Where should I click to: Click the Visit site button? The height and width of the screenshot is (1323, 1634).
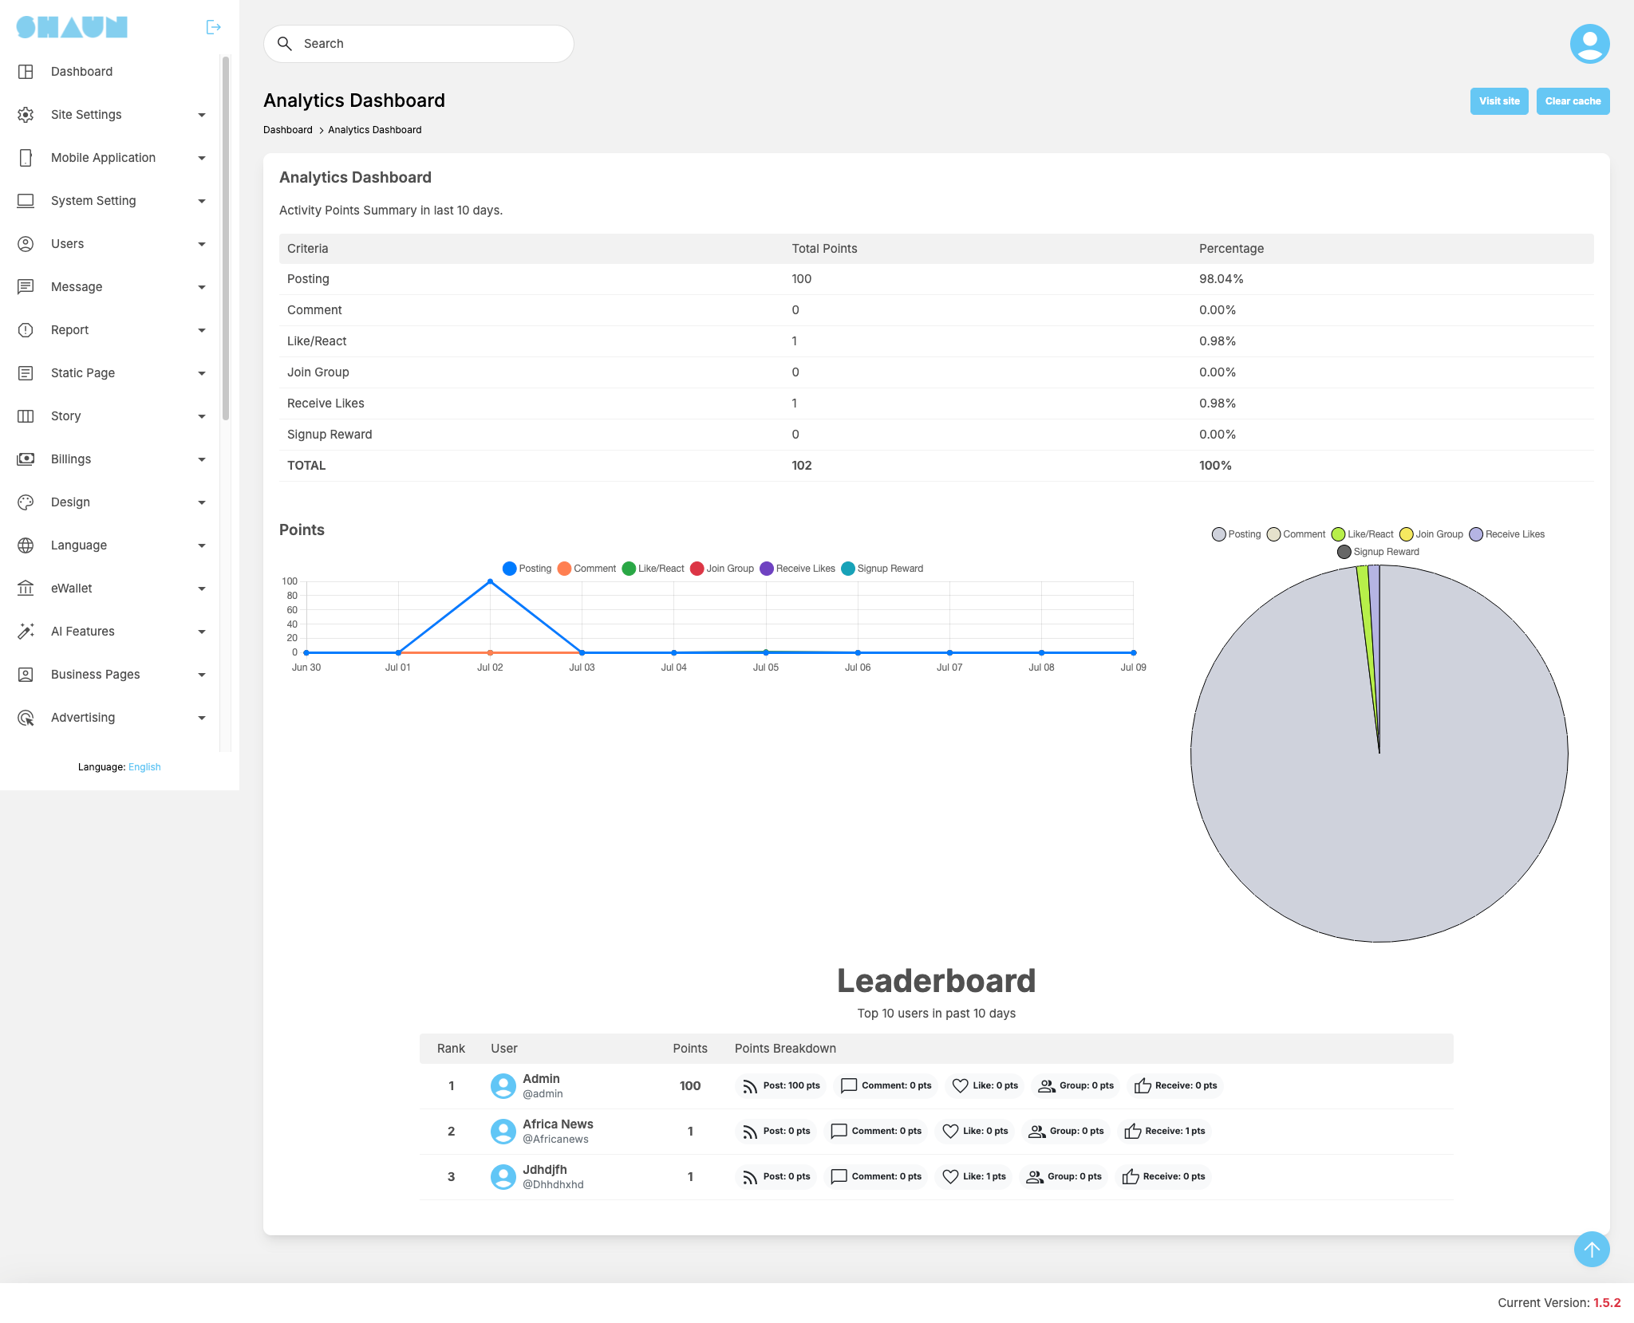[x=1499, y=101]
